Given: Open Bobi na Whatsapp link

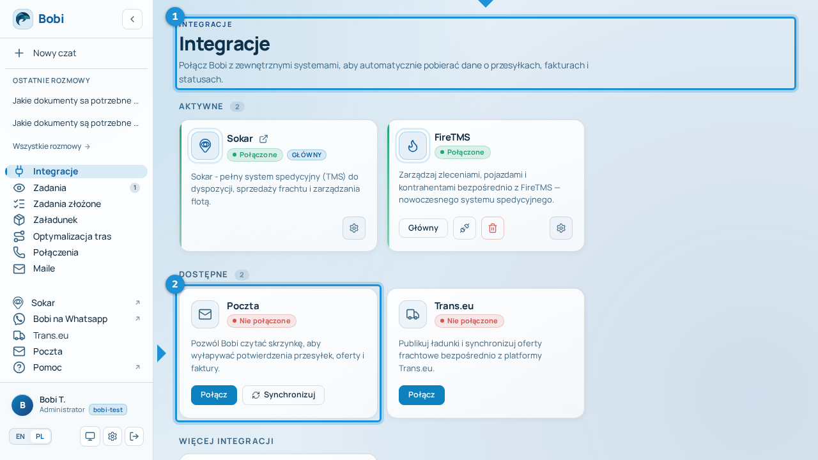Looking at the screenshot, I should [77, 319].
